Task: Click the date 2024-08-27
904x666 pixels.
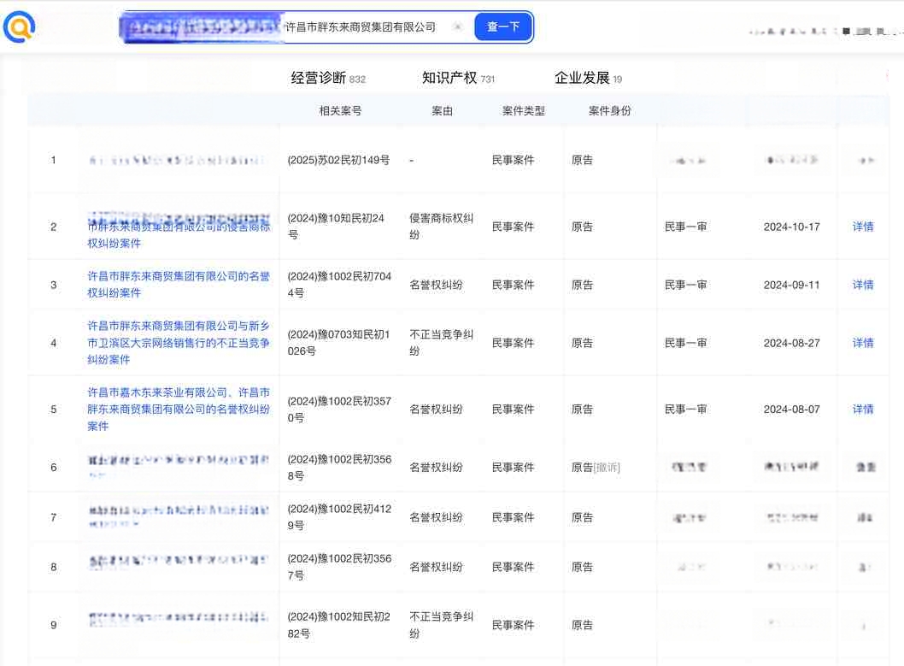Action: [791, 343]
